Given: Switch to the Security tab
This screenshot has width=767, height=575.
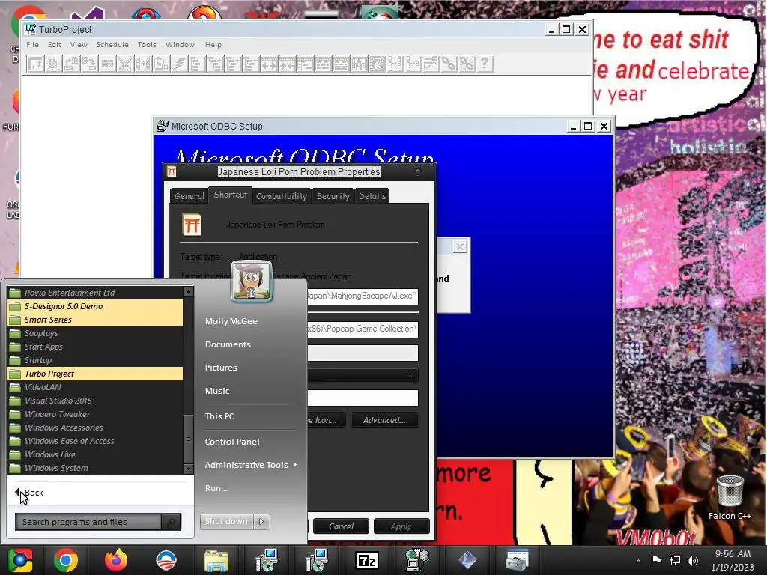Looking at the screenshot, I should 333,196.
